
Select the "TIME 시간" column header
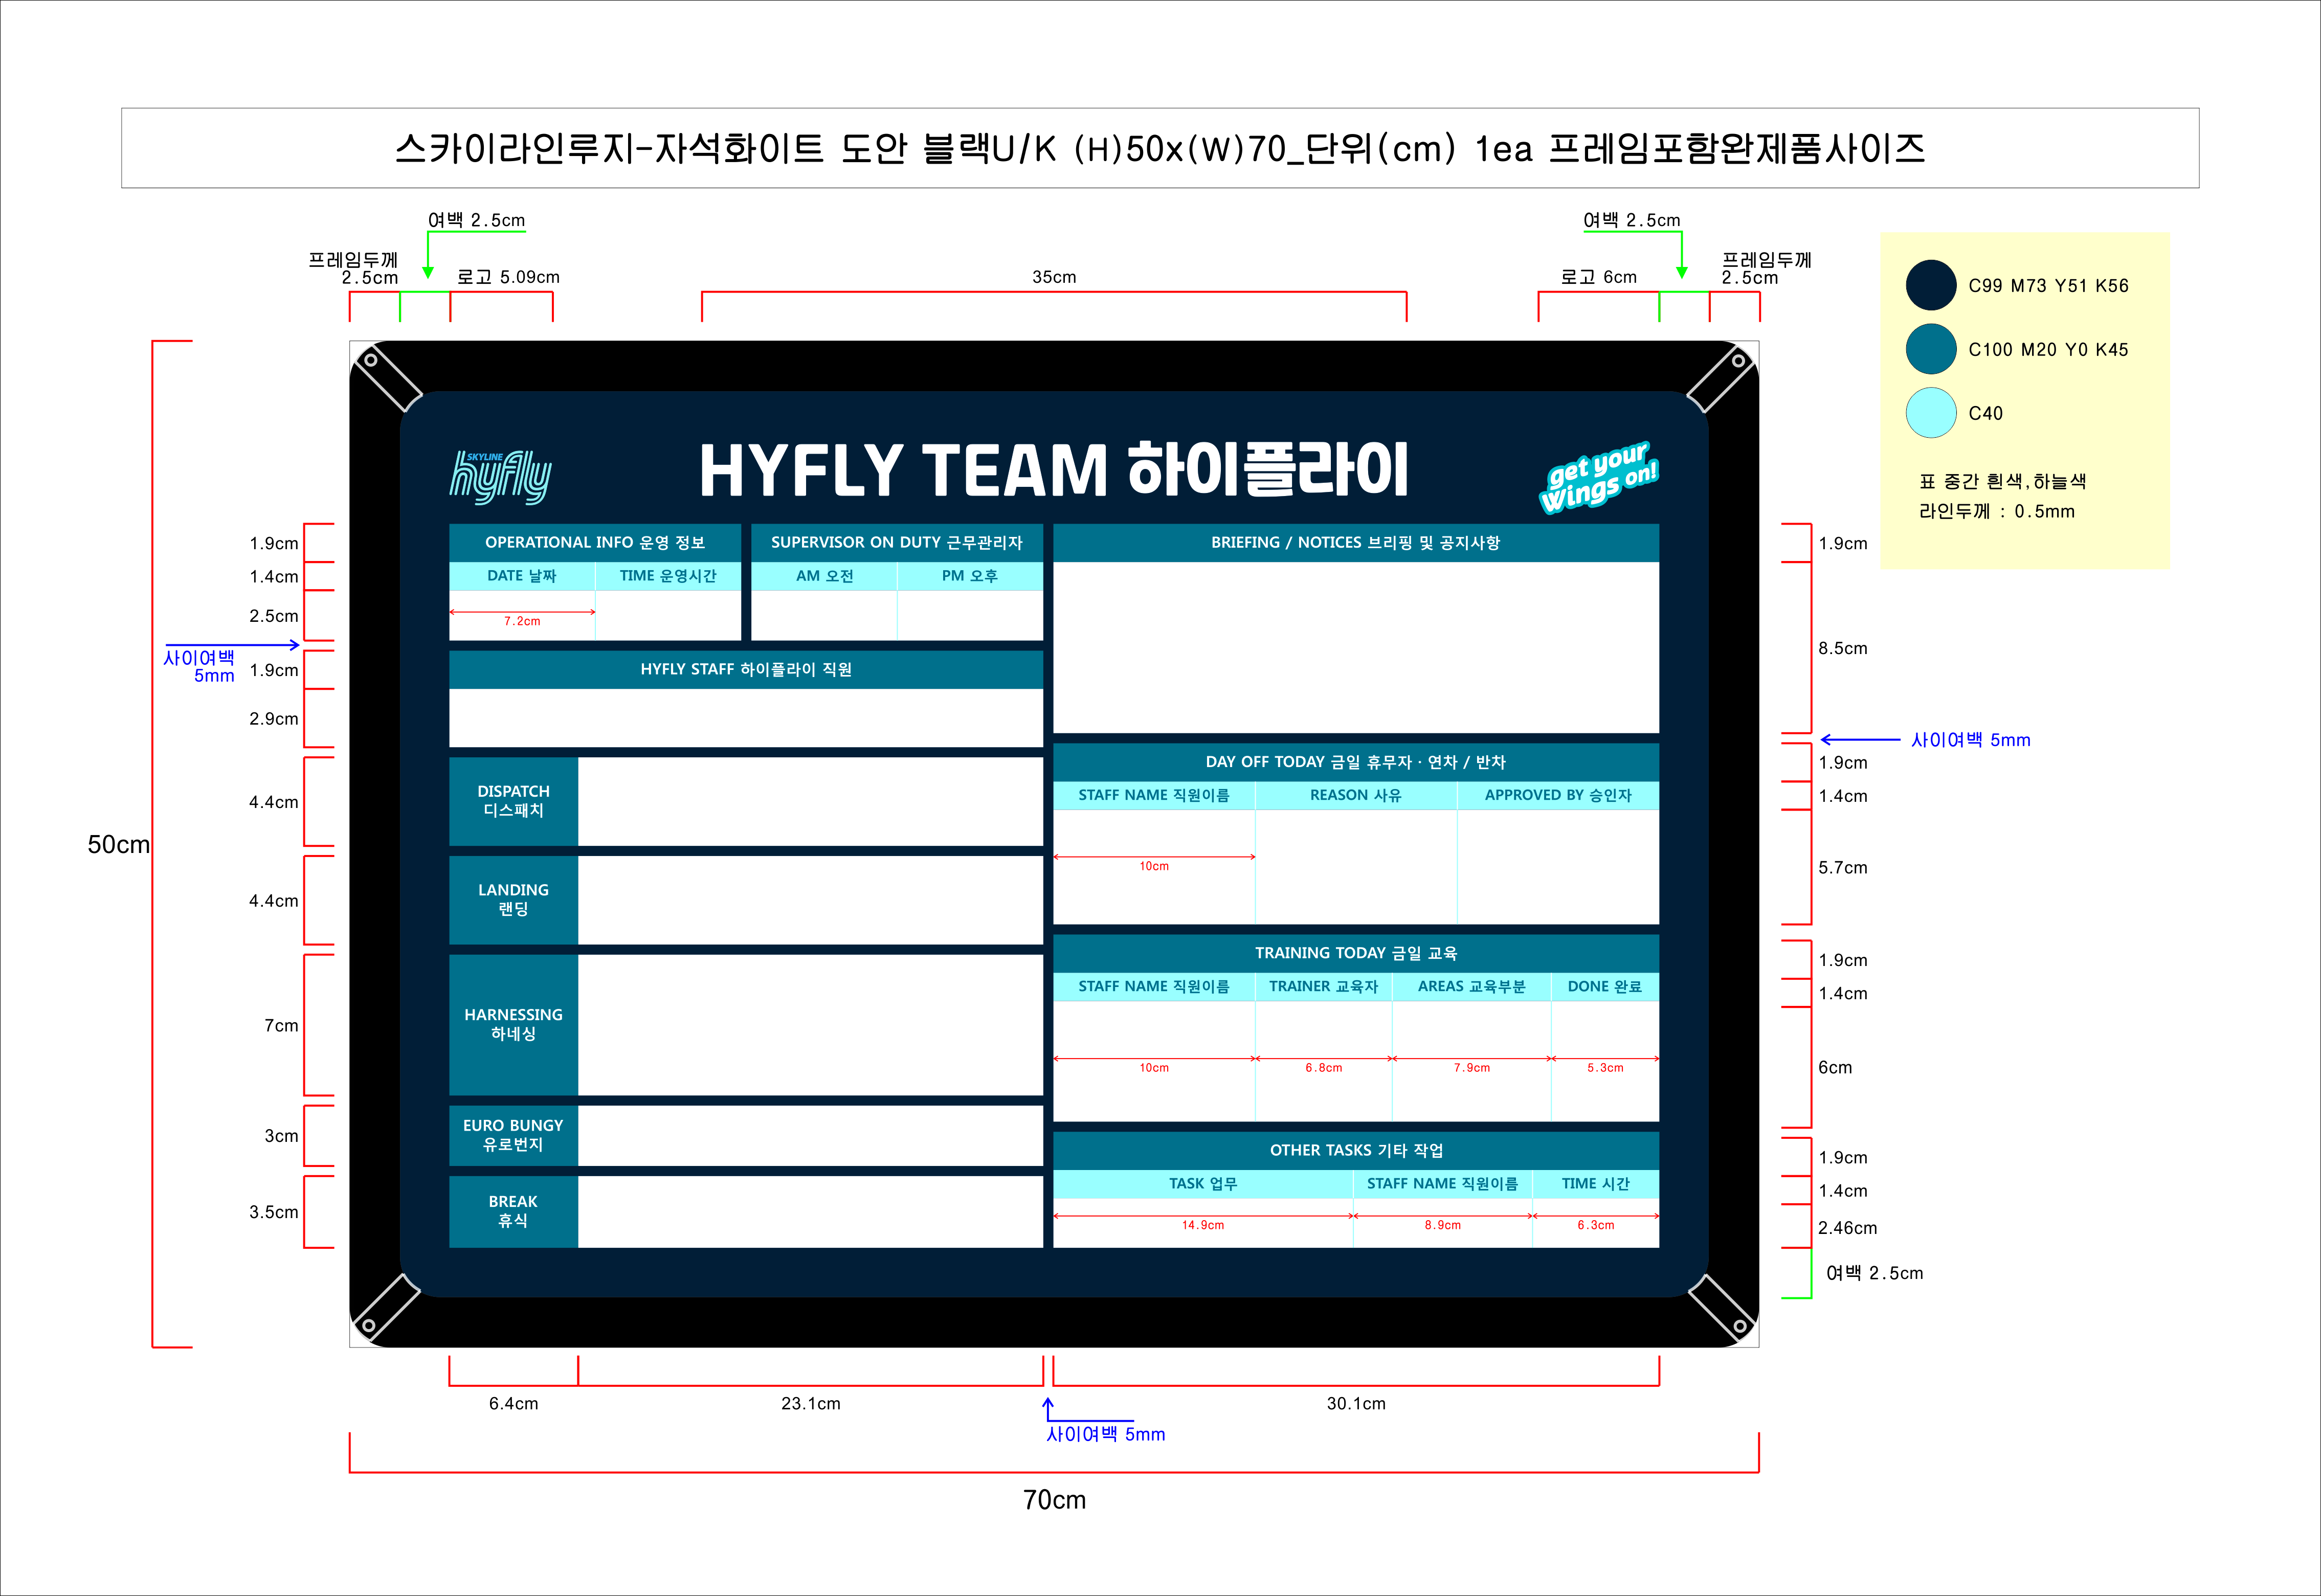(1596, 1184)
